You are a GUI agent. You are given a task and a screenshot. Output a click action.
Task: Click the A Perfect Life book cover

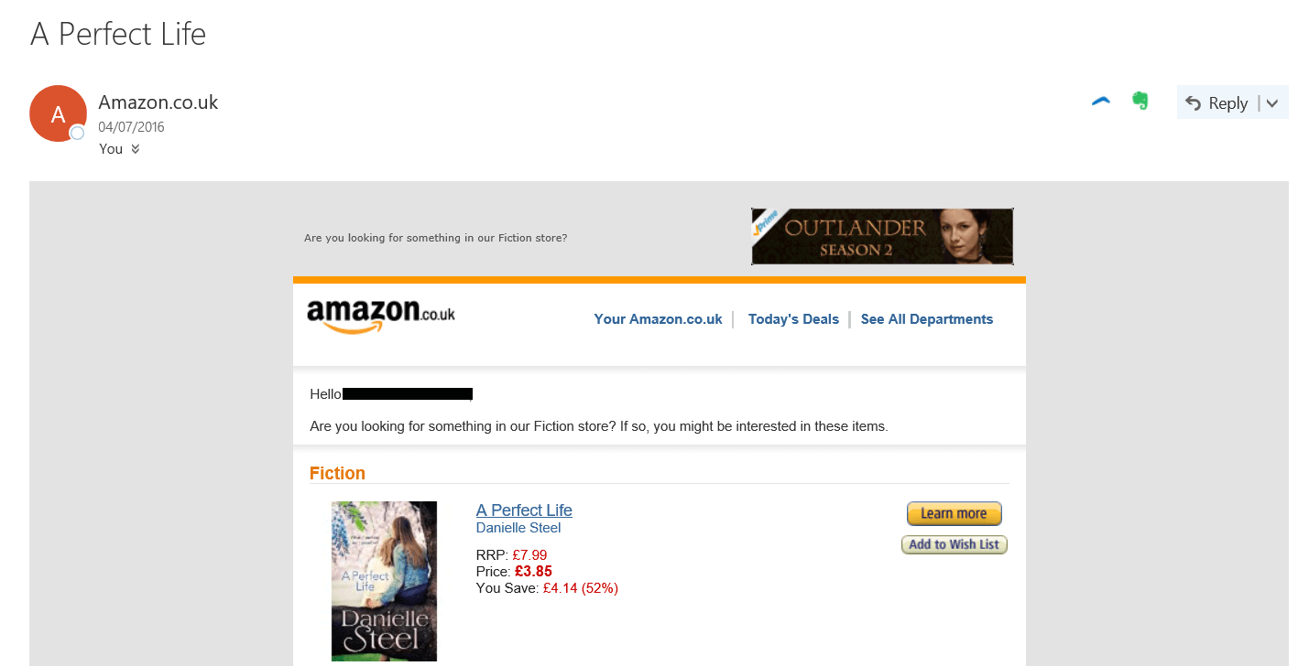pos(384,581)
